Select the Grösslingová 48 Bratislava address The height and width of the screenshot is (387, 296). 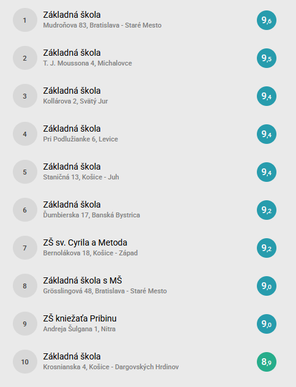pos(105,291)
